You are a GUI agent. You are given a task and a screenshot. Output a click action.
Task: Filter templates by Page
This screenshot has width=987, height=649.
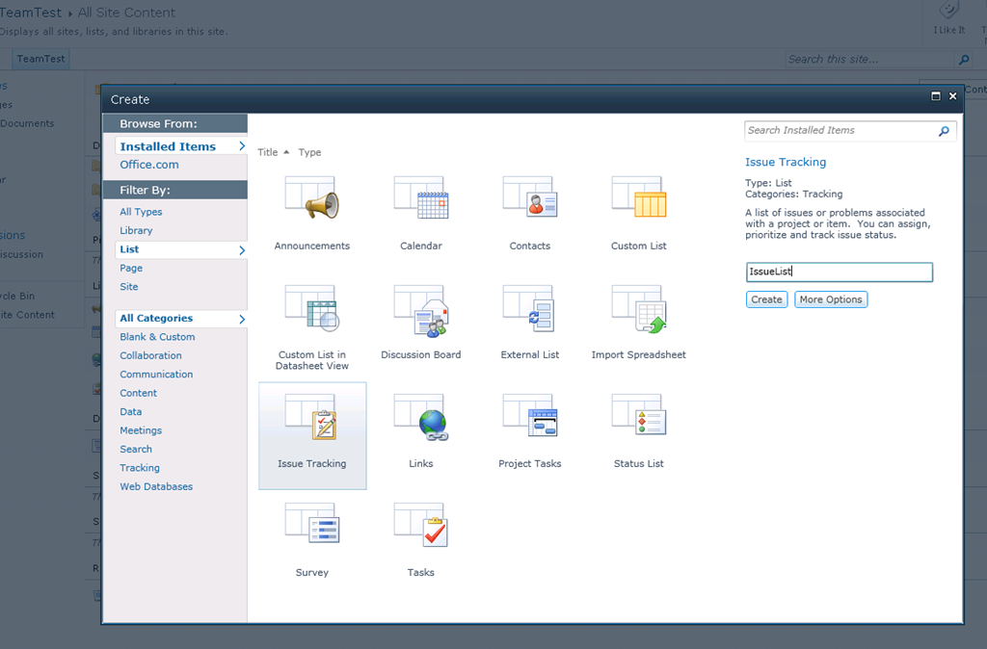click(x=131, y=268)
